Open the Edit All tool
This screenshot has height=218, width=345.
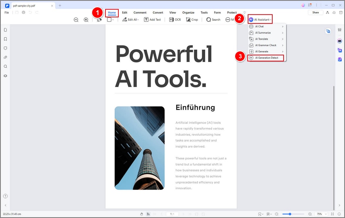pos(130,19)
